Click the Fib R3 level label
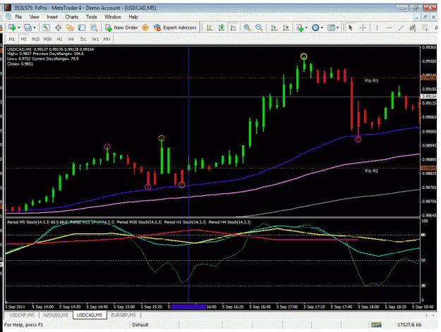 [x=372, y=80]
